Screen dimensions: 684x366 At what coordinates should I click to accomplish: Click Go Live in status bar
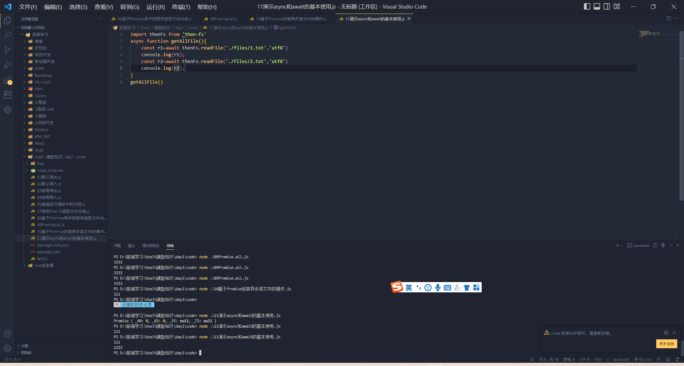(643, 359)
